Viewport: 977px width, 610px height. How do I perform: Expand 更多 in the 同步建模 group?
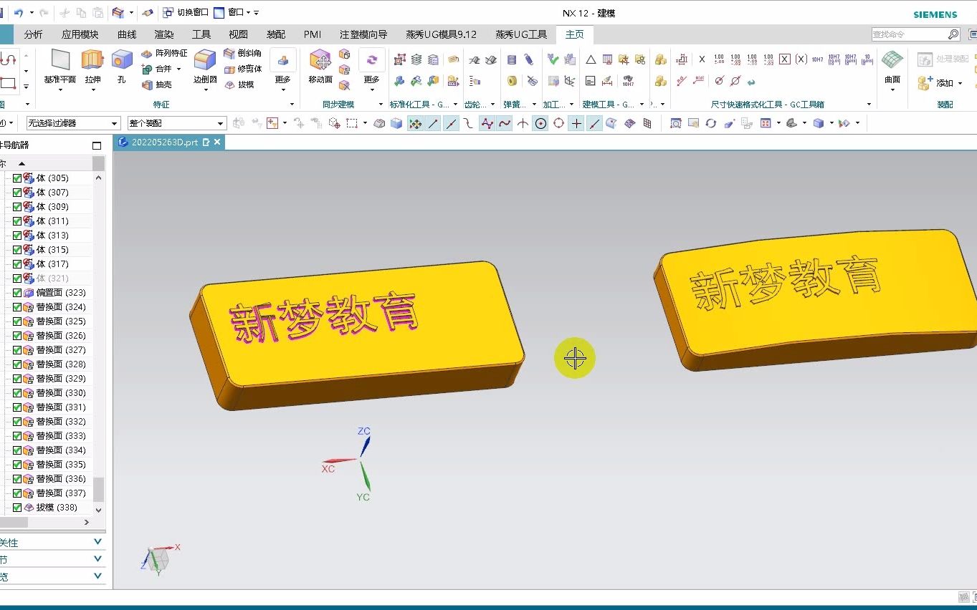click(371, 80)
